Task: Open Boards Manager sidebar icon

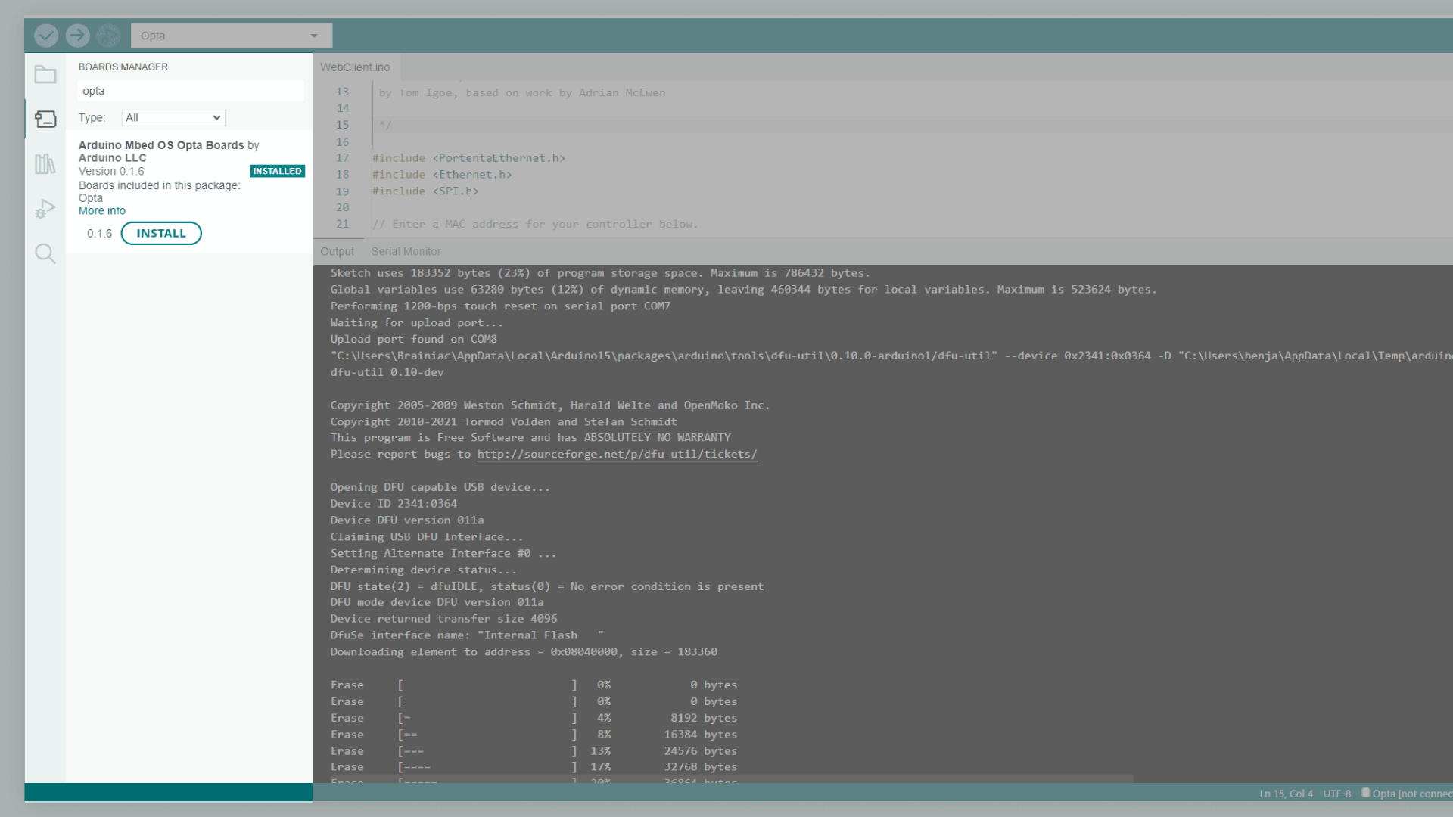Action: pos(45,119)
